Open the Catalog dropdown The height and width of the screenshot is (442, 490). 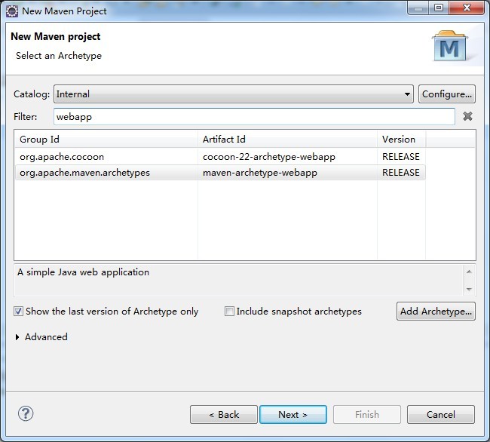pos(234,94)
